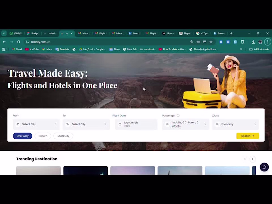Screen dimensions: 272x204
Task: Select the One-way trip option
Action: click(x=22, y=136)
